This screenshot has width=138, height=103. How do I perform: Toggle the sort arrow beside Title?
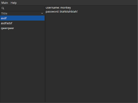[42, 13]
